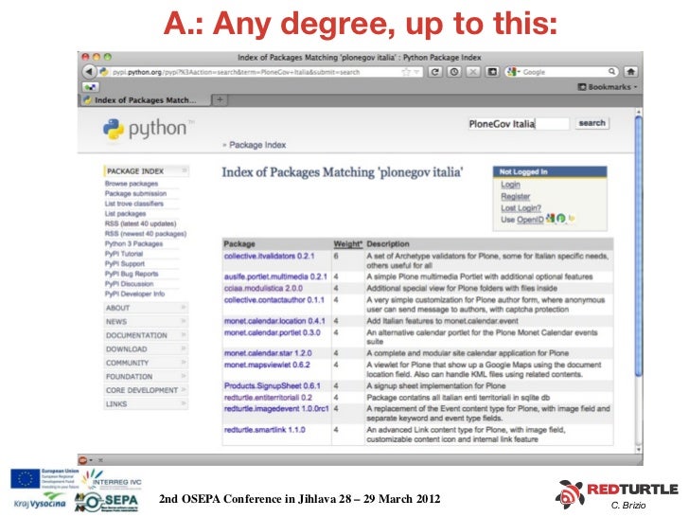Expand the LINKS menu item
This screenshot has width=689, height=517.
point(147,403)
